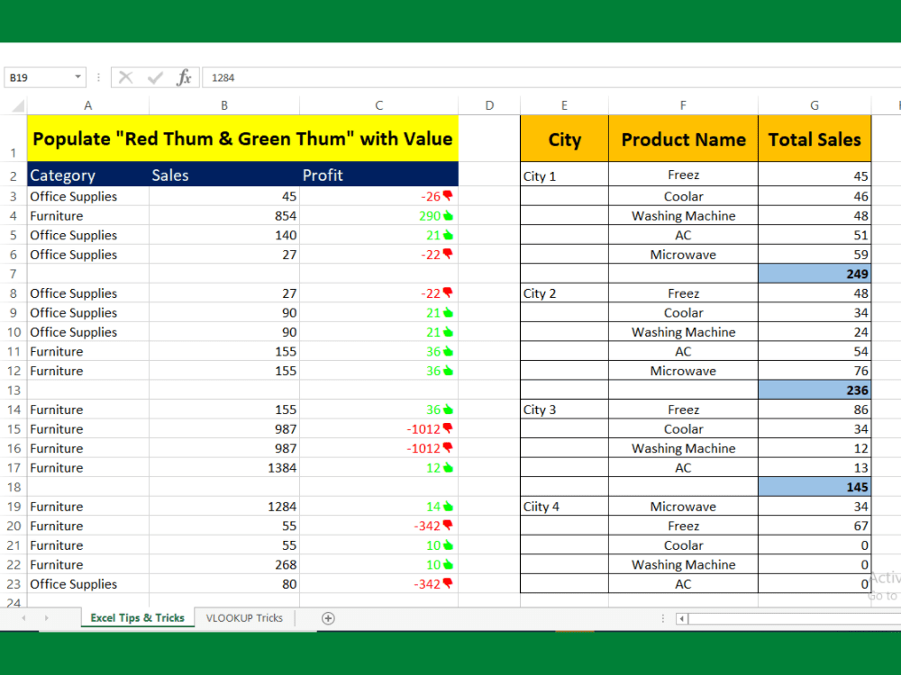Click the orange City header cell
Viewport: 901px width, 675px height.
pos(564,139)
